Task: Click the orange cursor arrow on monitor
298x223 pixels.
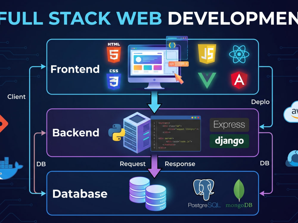Action: pos(179,78)
